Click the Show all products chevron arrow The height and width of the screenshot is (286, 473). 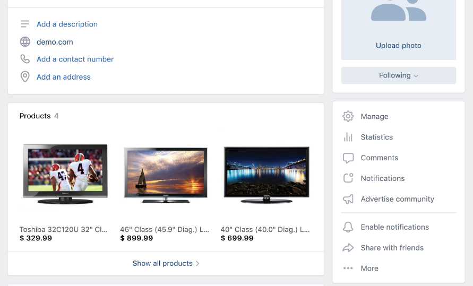pyautogui.click(x=197, y=264)
